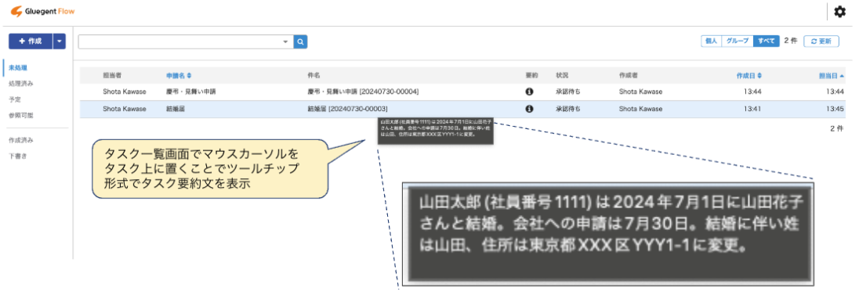Open 処理済み in the sidebar
This screenshot has width=859, height=302.
(21, 84)
